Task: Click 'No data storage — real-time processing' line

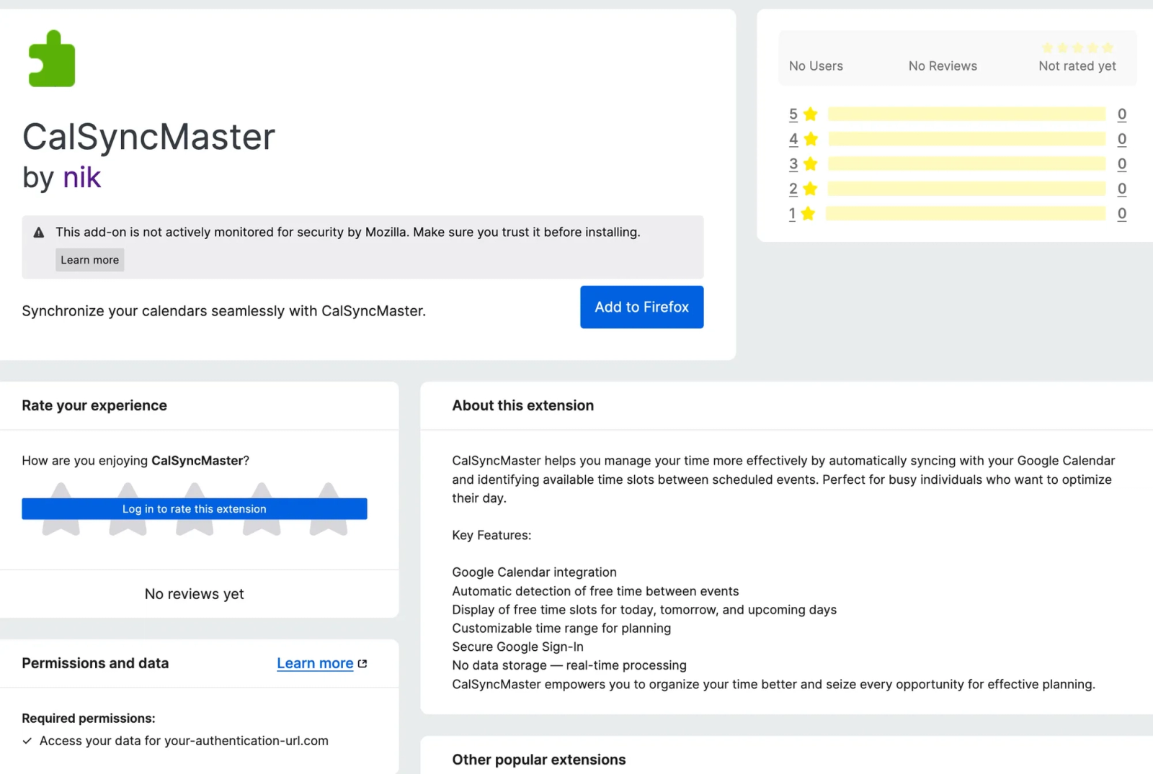Action: tap(569, 665)
